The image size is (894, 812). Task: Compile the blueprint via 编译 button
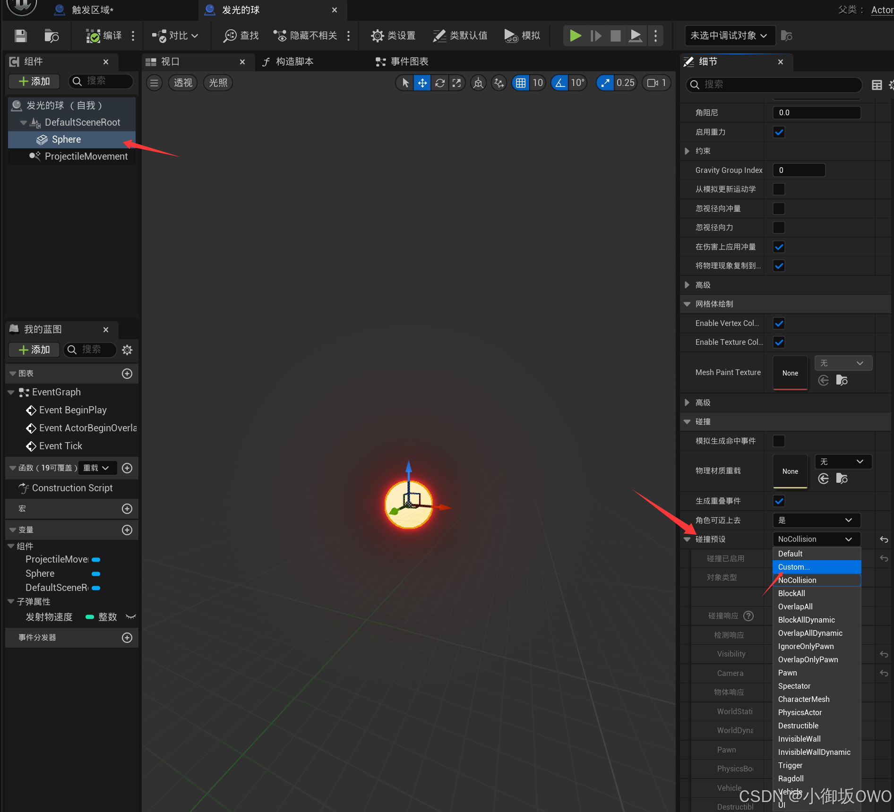click(104, 36)
